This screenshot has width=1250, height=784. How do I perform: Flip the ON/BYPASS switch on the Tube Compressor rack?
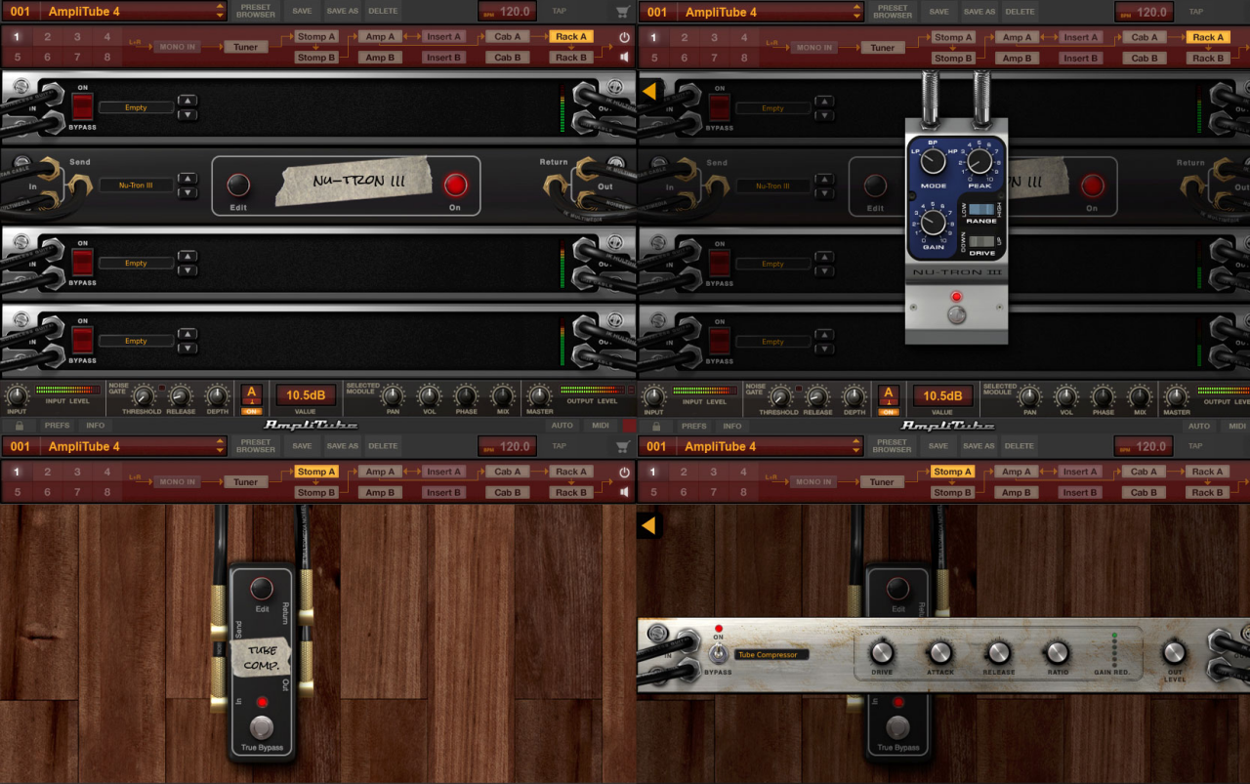719,654
